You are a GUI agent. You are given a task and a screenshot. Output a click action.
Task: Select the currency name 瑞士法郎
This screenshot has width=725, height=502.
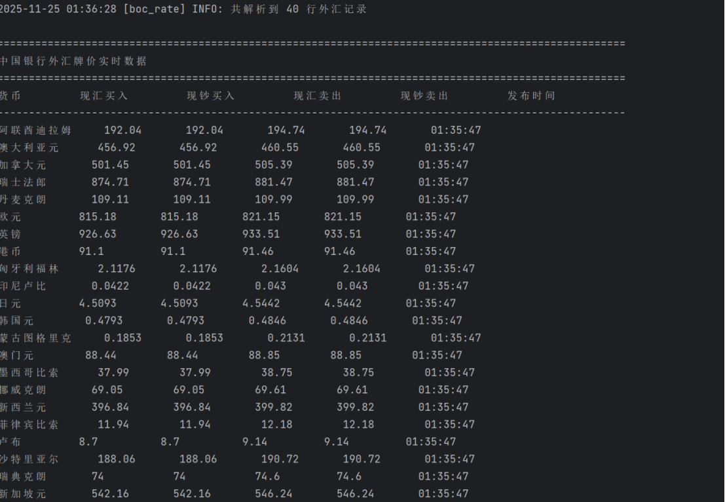click(x=23, y=182)
